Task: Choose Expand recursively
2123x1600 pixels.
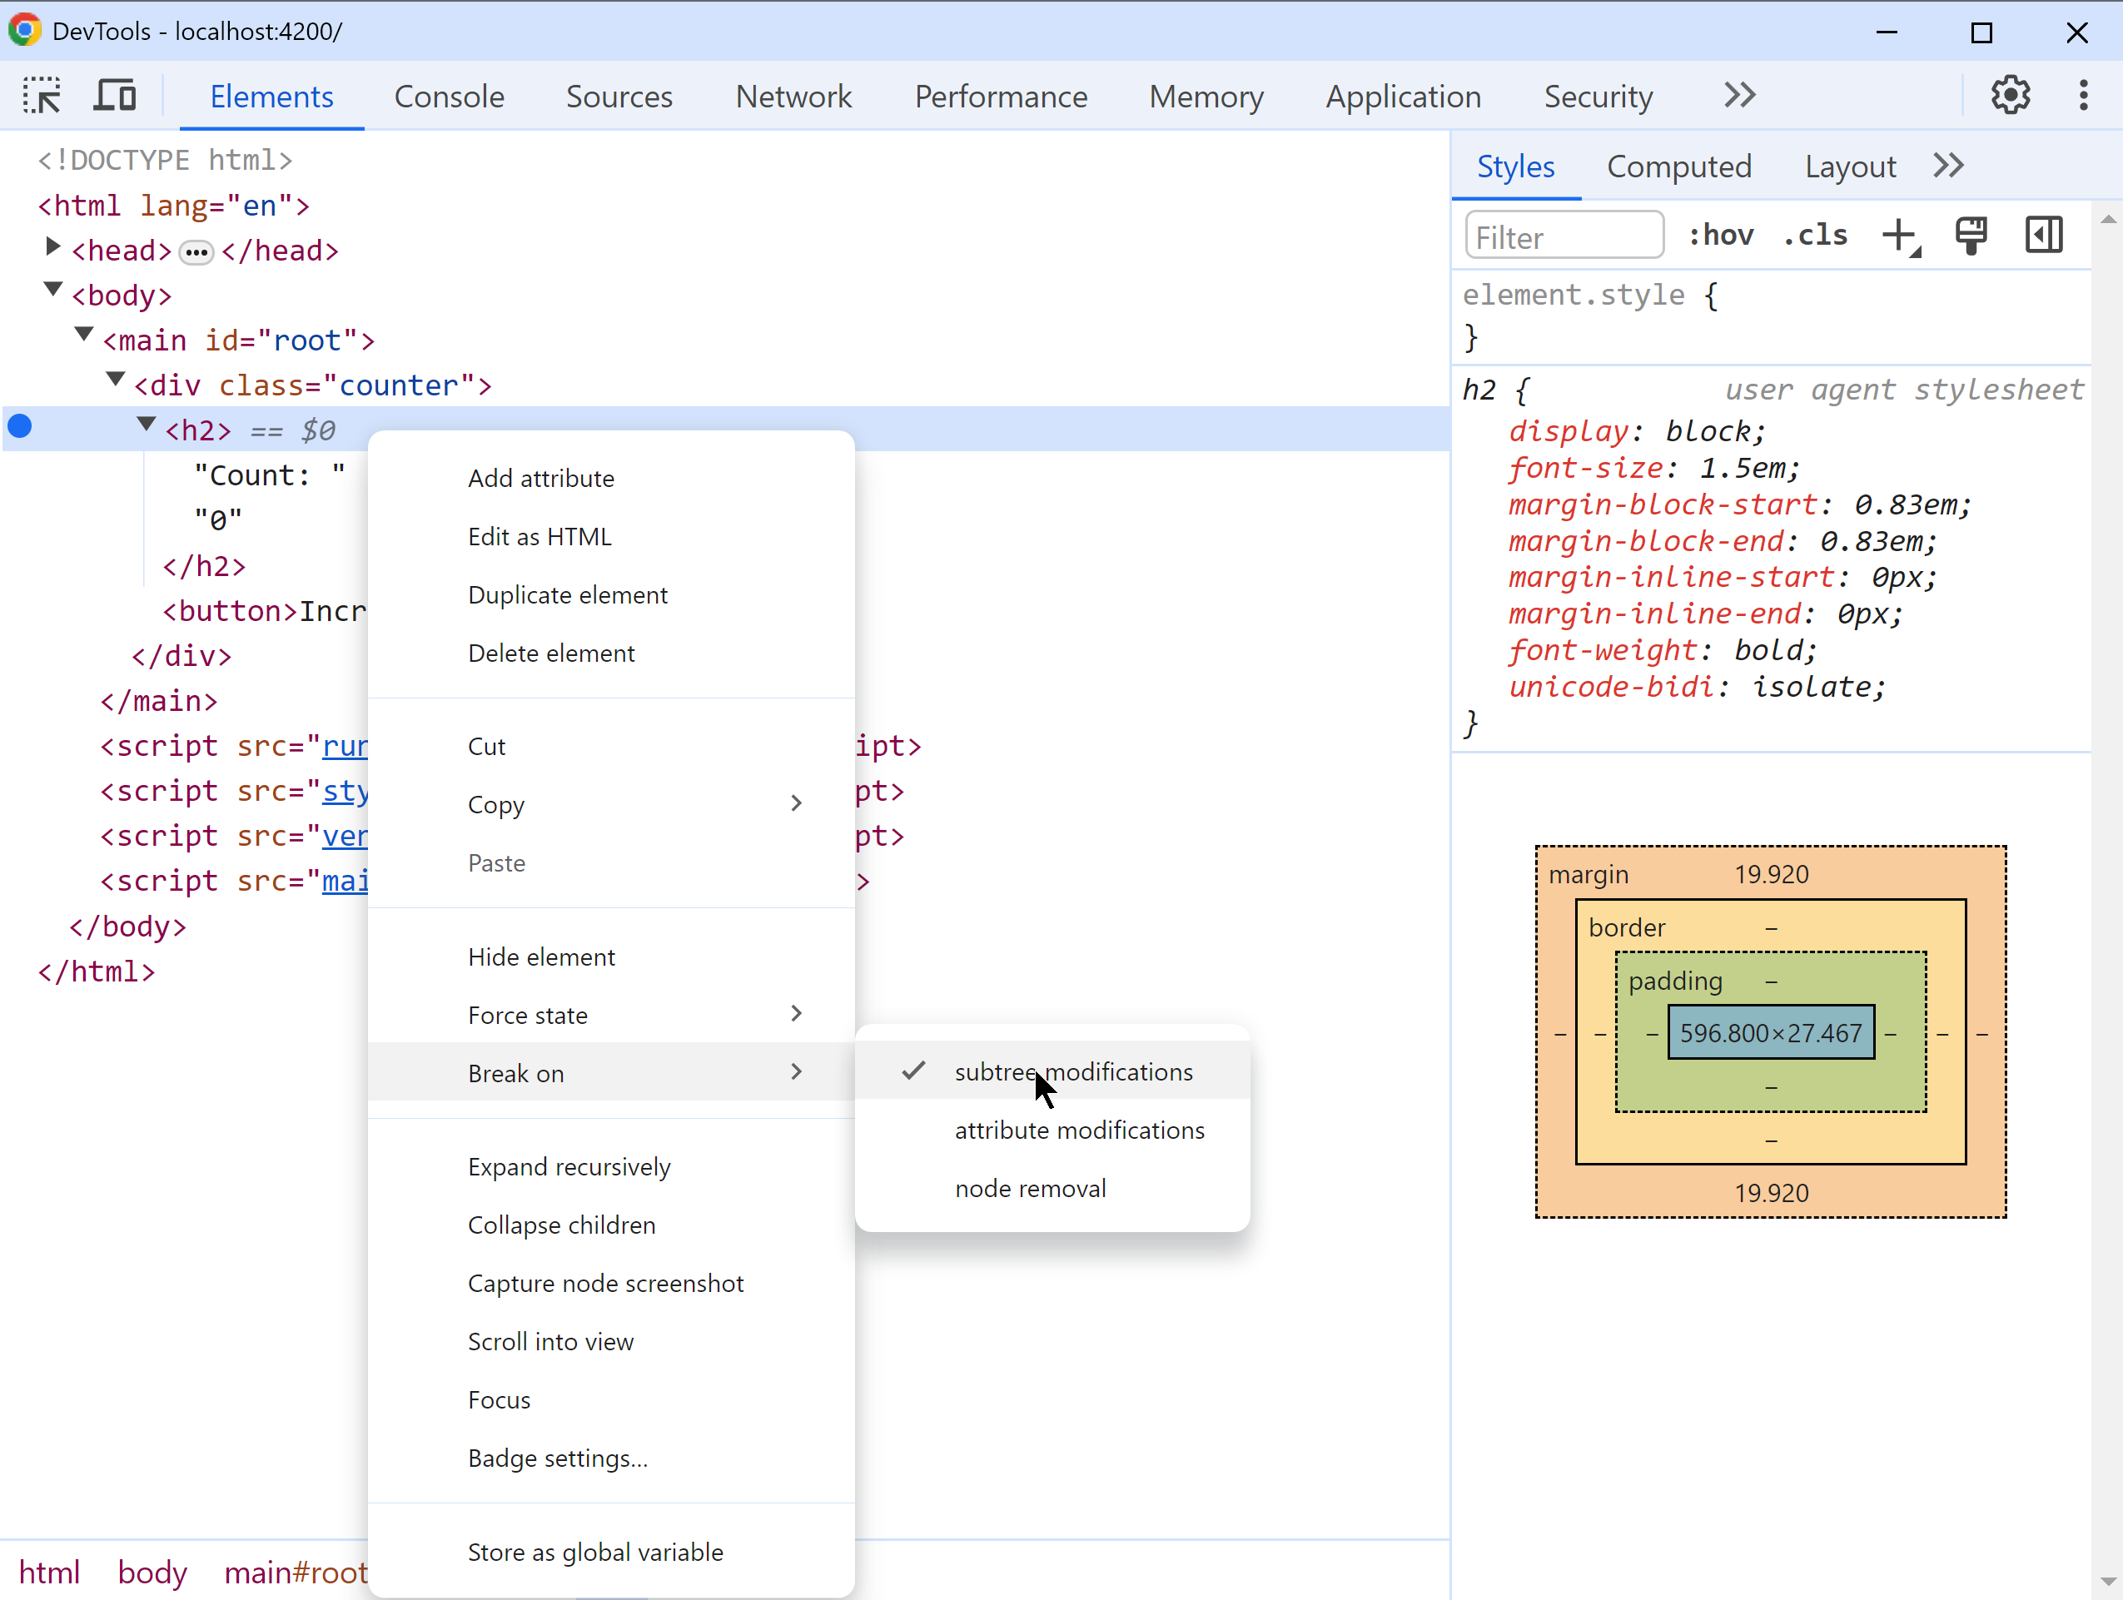Action: click(x=611, y=1167)
